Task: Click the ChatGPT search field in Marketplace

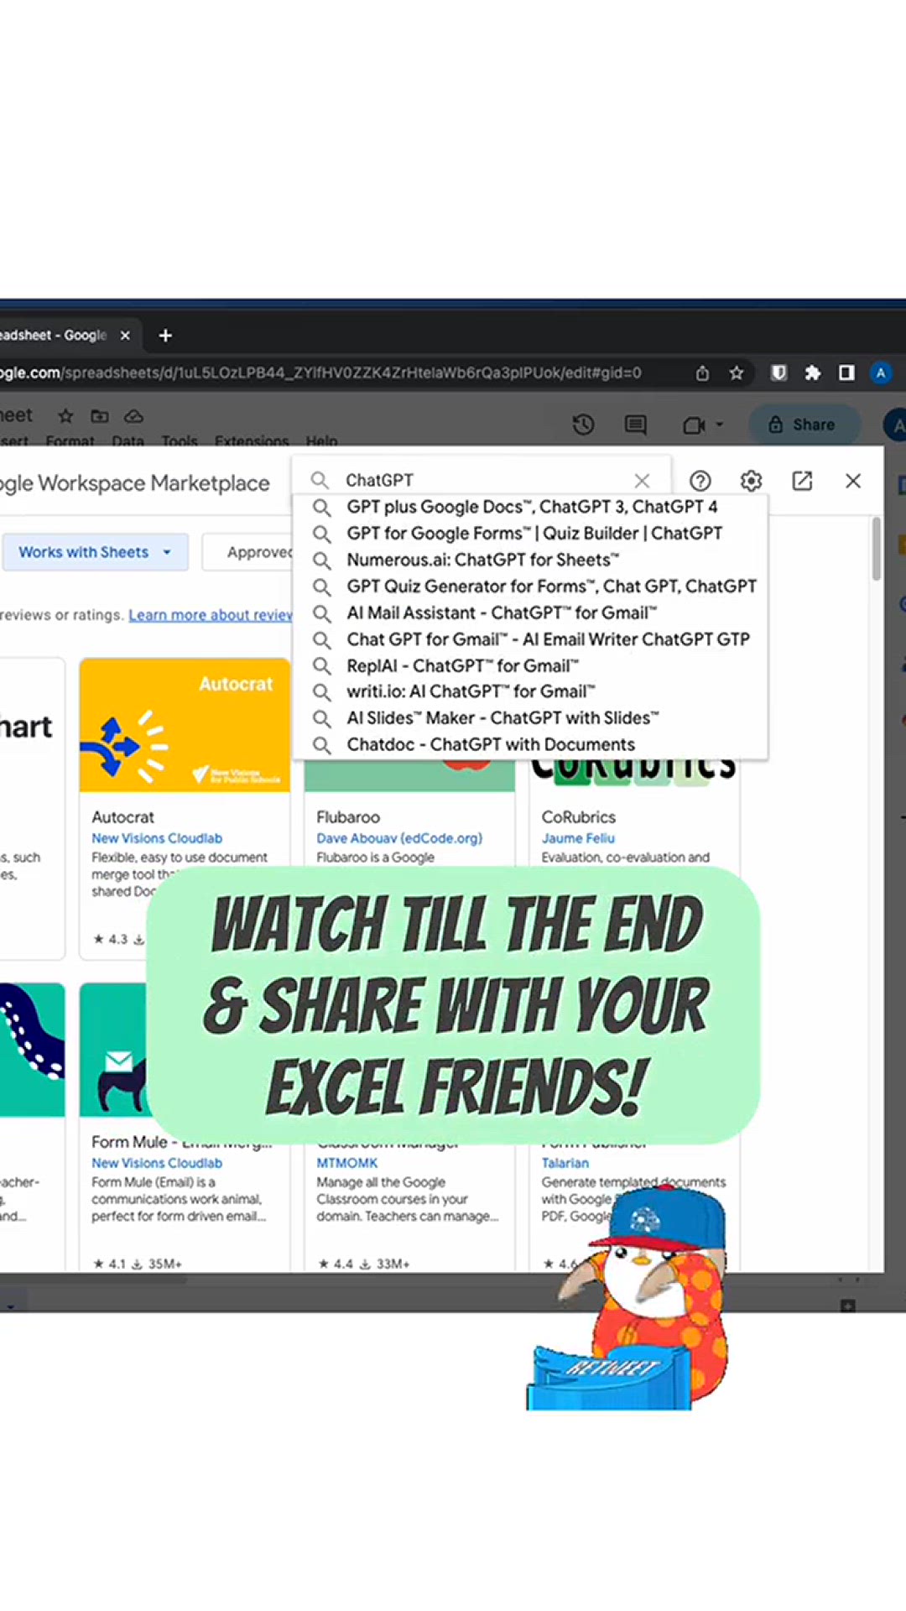Action: (482, 480)
